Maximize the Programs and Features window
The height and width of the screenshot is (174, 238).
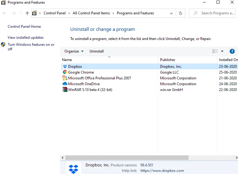[218, 2]
